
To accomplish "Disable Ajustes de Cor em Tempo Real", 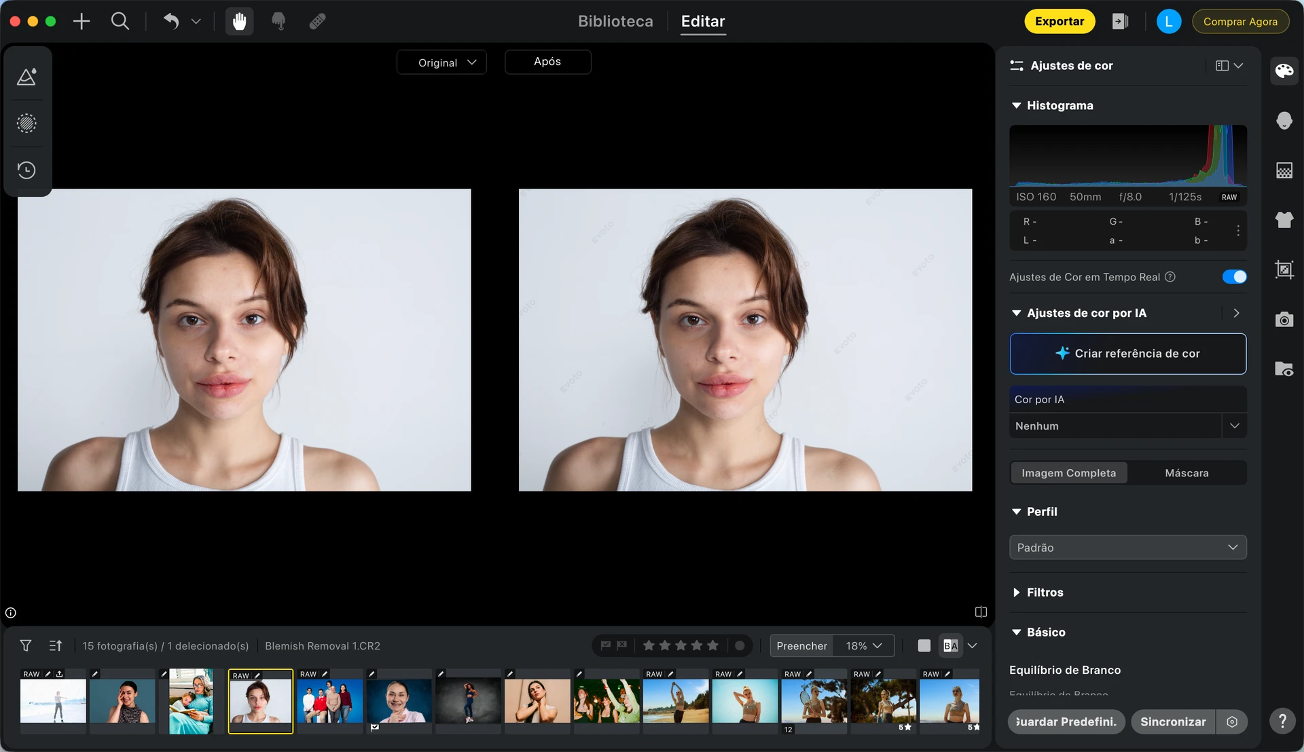I will (1233, 277).
